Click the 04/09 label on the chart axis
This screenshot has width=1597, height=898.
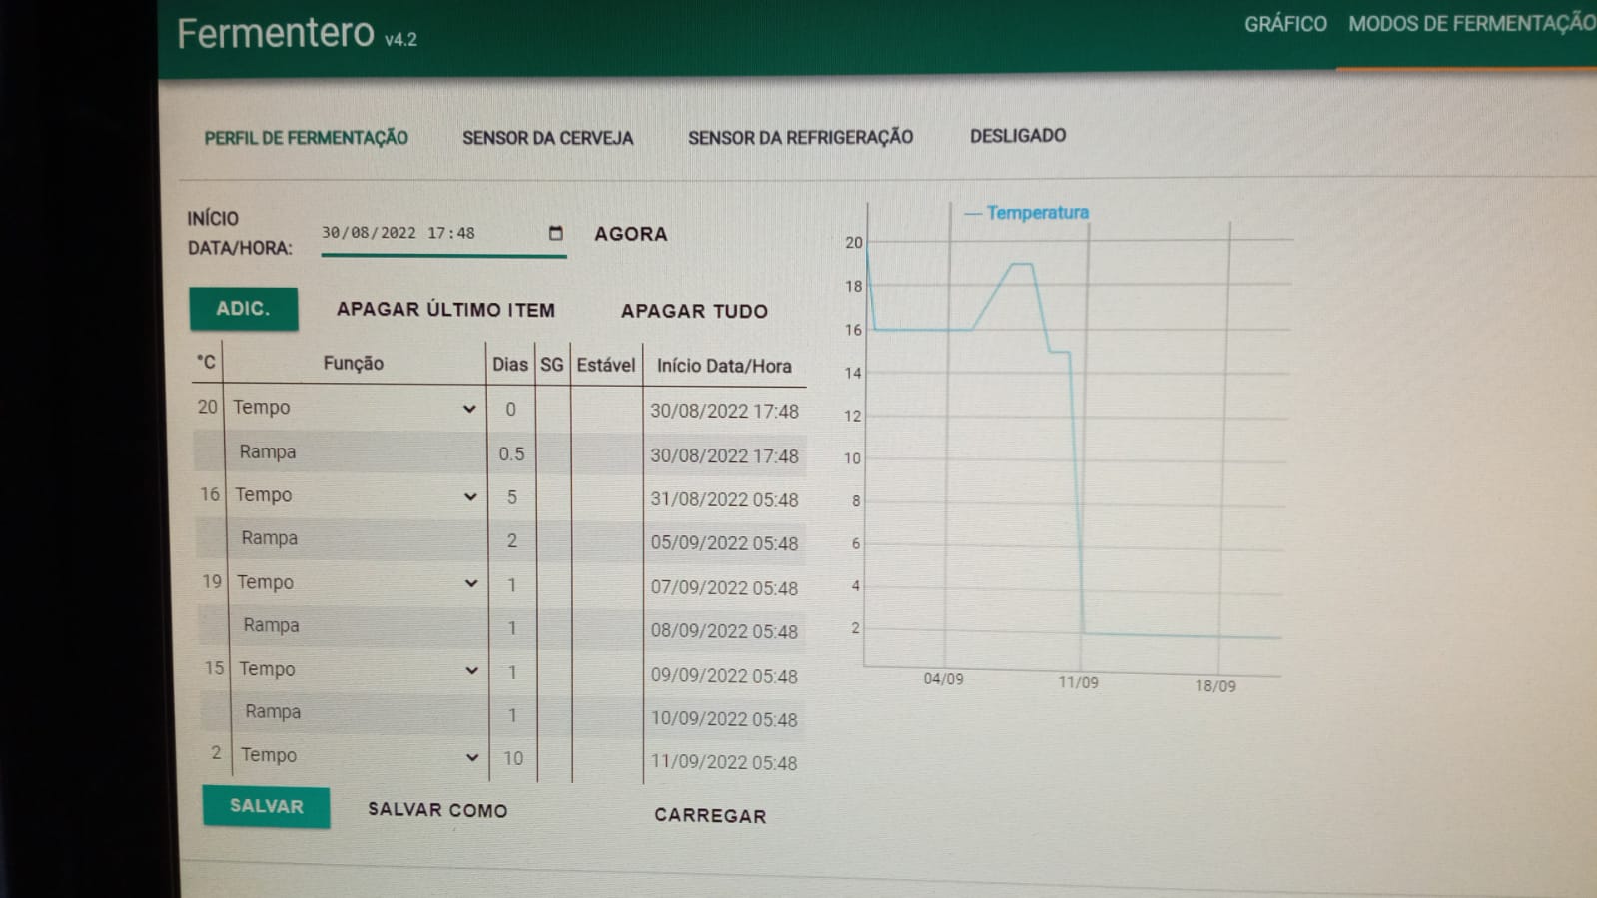[943, 679]
